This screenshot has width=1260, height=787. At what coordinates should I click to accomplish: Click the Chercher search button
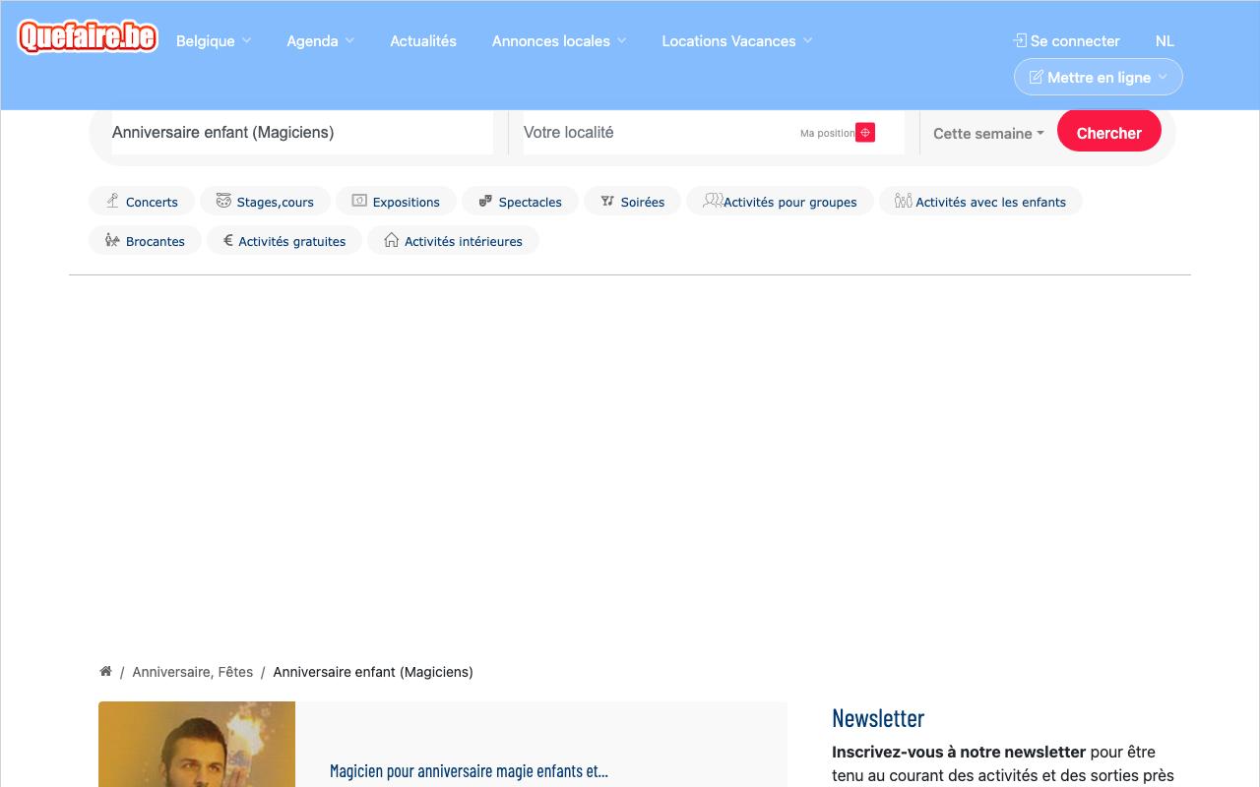pyautogui.click(x=1109, y=132)
